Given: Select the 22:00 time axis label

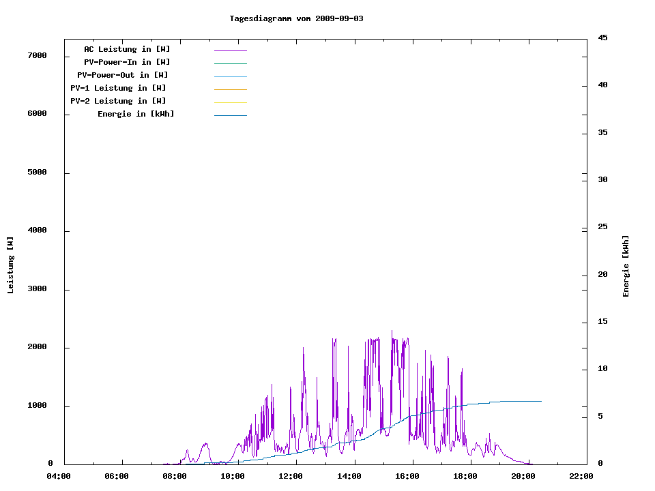Looking at the screenshot, I should [x=581, y=476].
